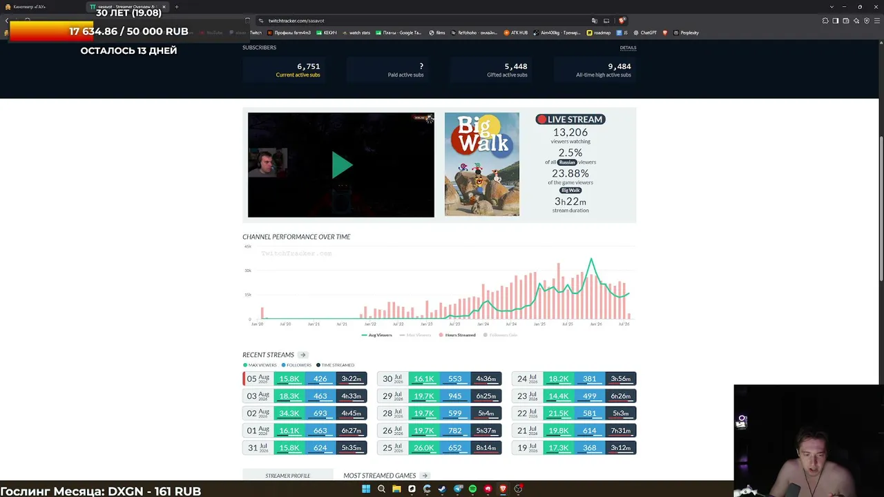Image resolution: width=884 pixels, height=497 pixels.
Task: Open the Big Walk game cover
Action: (481, 164)
